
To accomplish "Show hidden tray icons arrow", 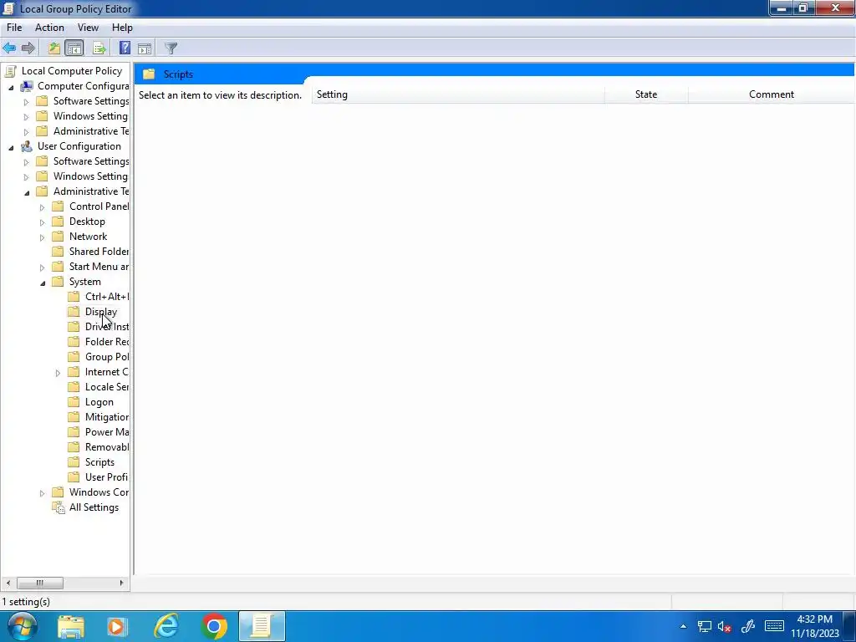I will tap(683, 626).
